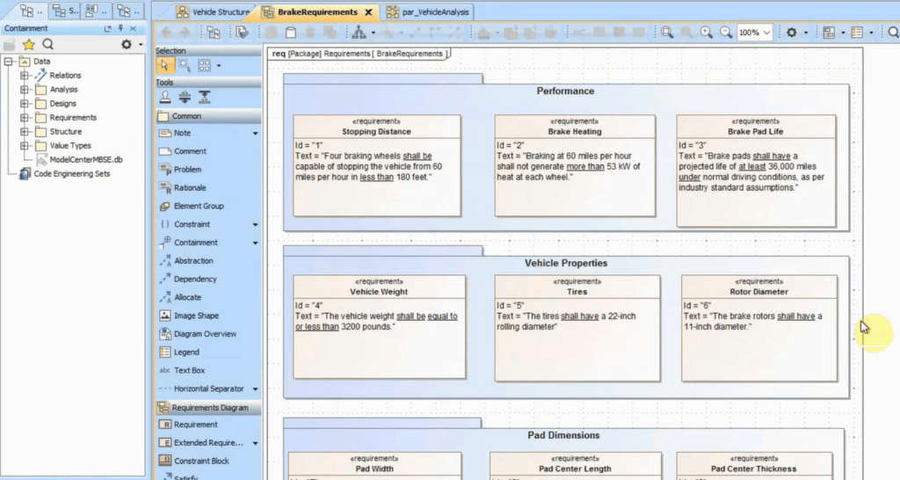The width and height of the screenshot is (900, 480).
Task: Select the Vehicle Properties package header
Action: [x=565, y=264]
